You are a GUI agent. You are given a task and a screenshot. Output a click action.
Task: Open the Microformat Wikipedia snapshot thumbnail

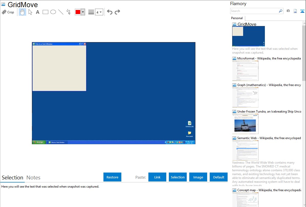(245, 71)
